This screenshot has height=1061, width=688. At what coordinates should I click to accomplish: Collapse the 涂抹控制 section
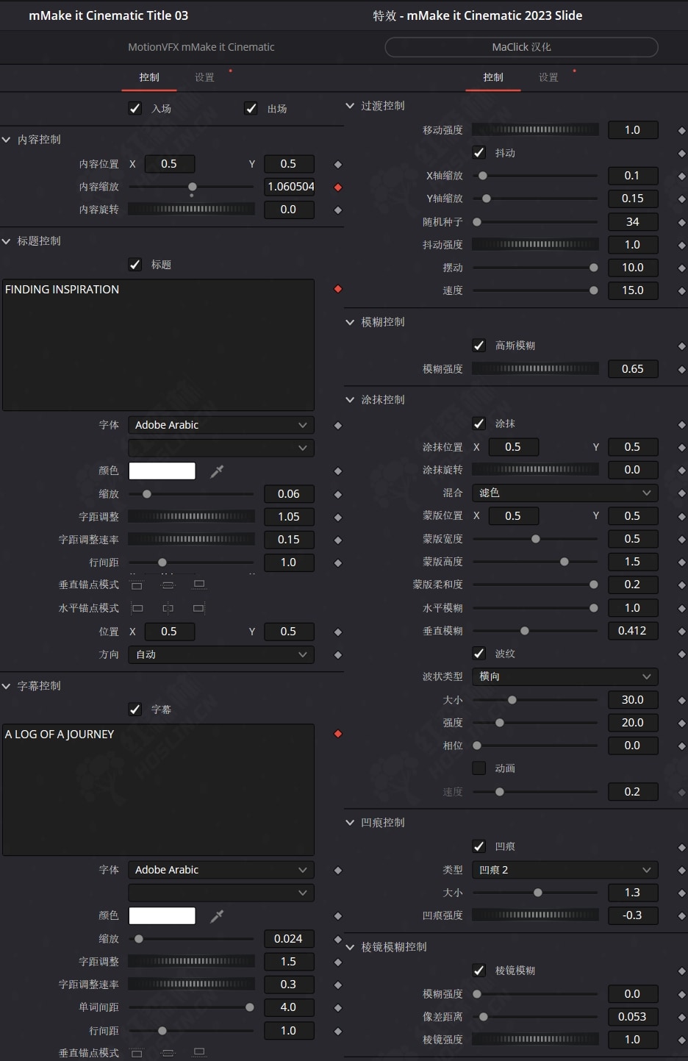pos(350,400)
